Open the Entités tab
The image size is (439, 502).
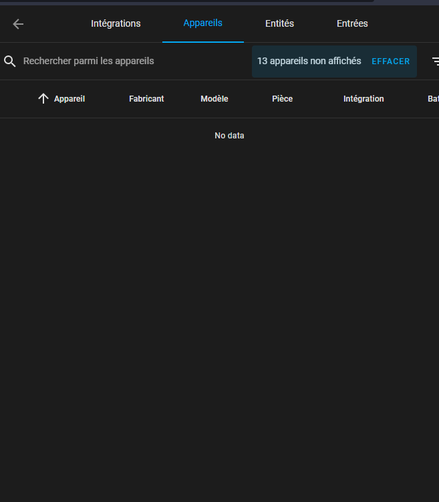click(279, 23)
